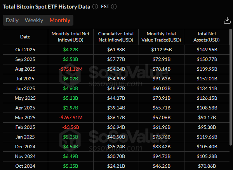Click info icon beside the history data title

click(x=95, y=7)
